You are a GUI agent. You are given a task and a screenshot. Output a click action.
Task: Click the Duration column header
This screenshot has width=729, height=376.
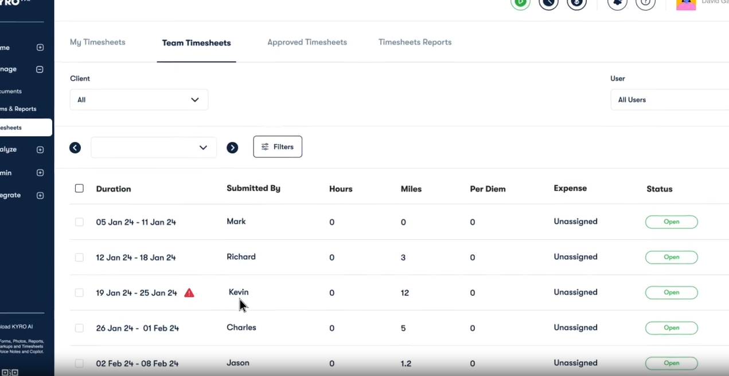click(x=114, y=189)
